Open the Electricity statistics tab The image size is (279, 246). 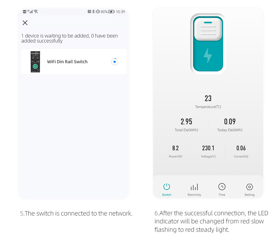coord(194,190)
